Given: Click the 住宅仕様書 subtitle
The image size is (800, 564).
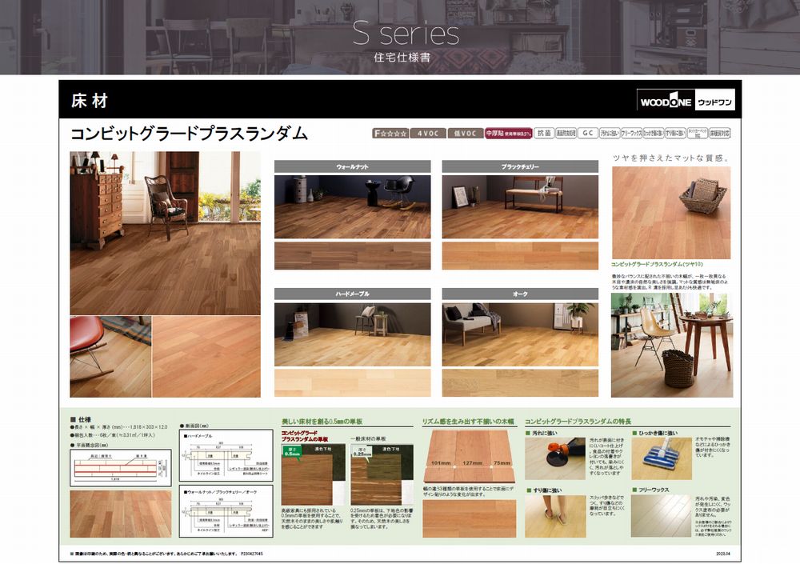Looking at the screenshot, I should click(x=402, y=57).
